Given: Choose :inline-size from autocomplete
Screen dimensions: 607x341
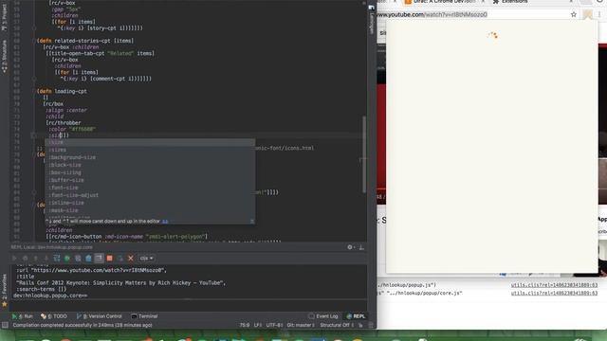Looking at the screenshot, I should point(150,203).
